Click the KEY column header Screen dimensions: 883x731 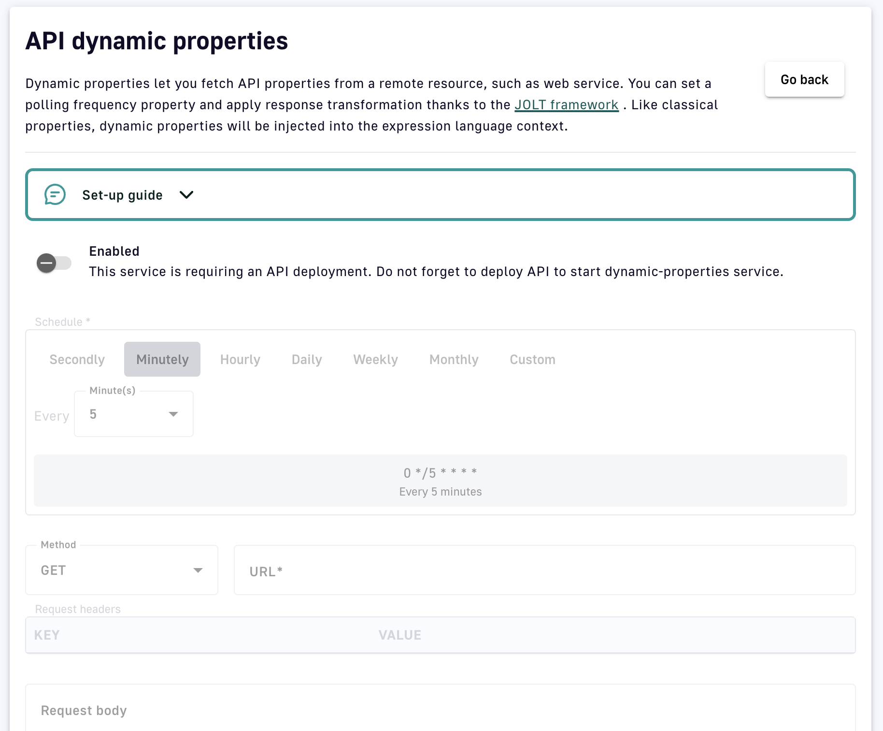47,635
